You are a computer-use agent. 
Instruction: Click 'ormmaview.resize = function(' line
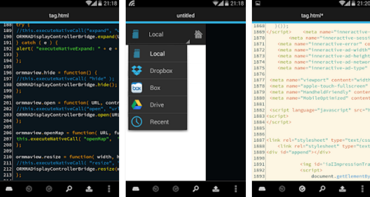(67, 157)
